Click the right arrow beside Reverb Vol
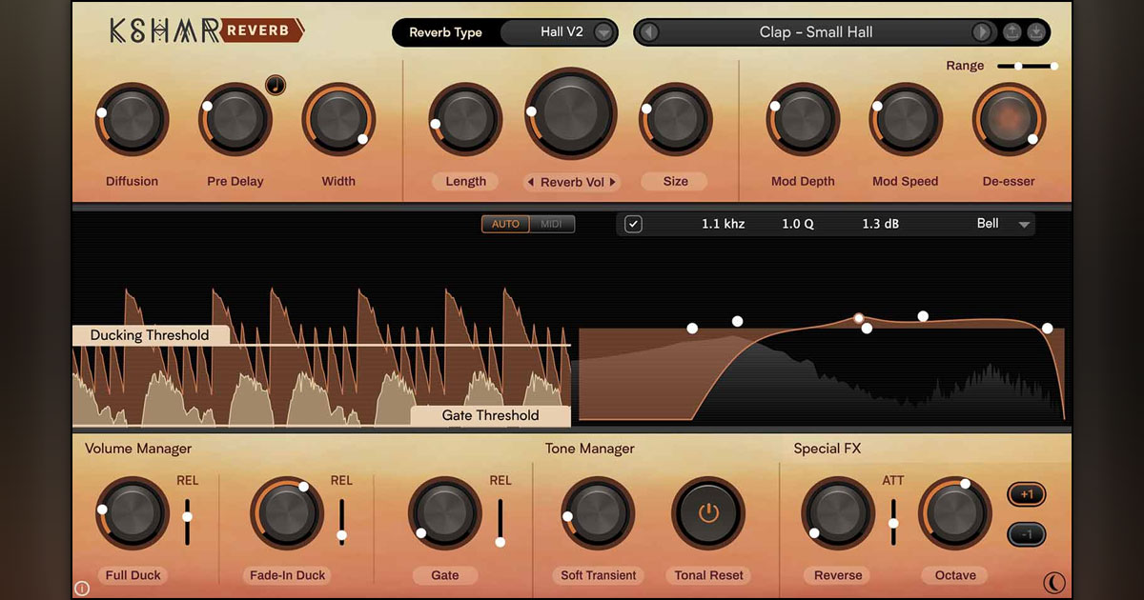This screenshot has width=1144, height=600. [x=613, y=182]
